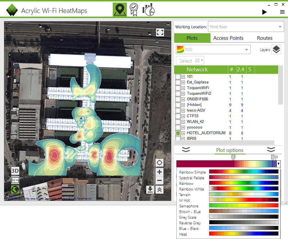Collapse map controls with double chevron up
Screen dimensions: 288x239
pyautogui.click(x=159, y=190)
